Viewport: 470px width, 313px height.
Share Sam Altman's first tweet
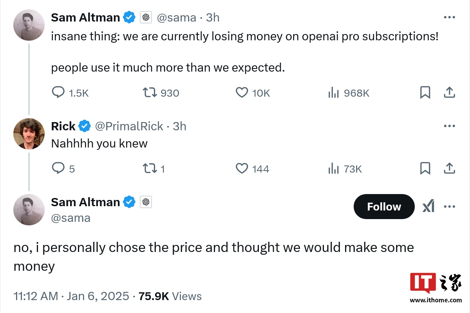pyautogui.click(x=449, y=93)
